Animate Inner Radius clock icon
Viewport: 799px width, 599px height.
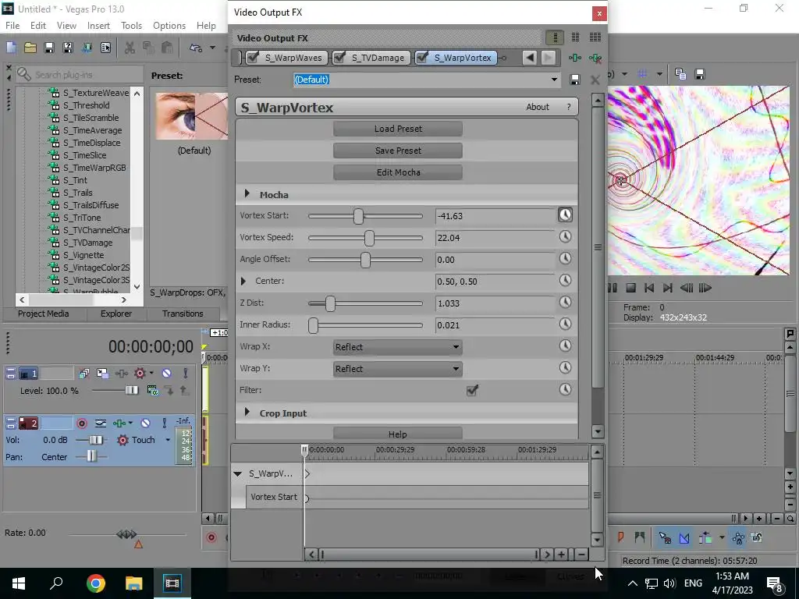565,324
